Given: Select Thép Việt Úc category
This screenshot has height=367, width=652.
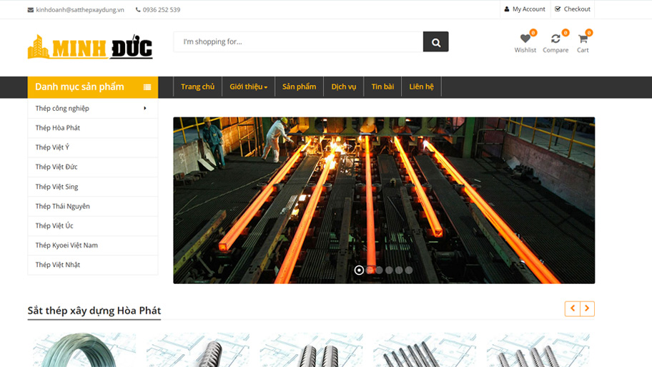Looking at the screenshot, I should pos(93,225).
